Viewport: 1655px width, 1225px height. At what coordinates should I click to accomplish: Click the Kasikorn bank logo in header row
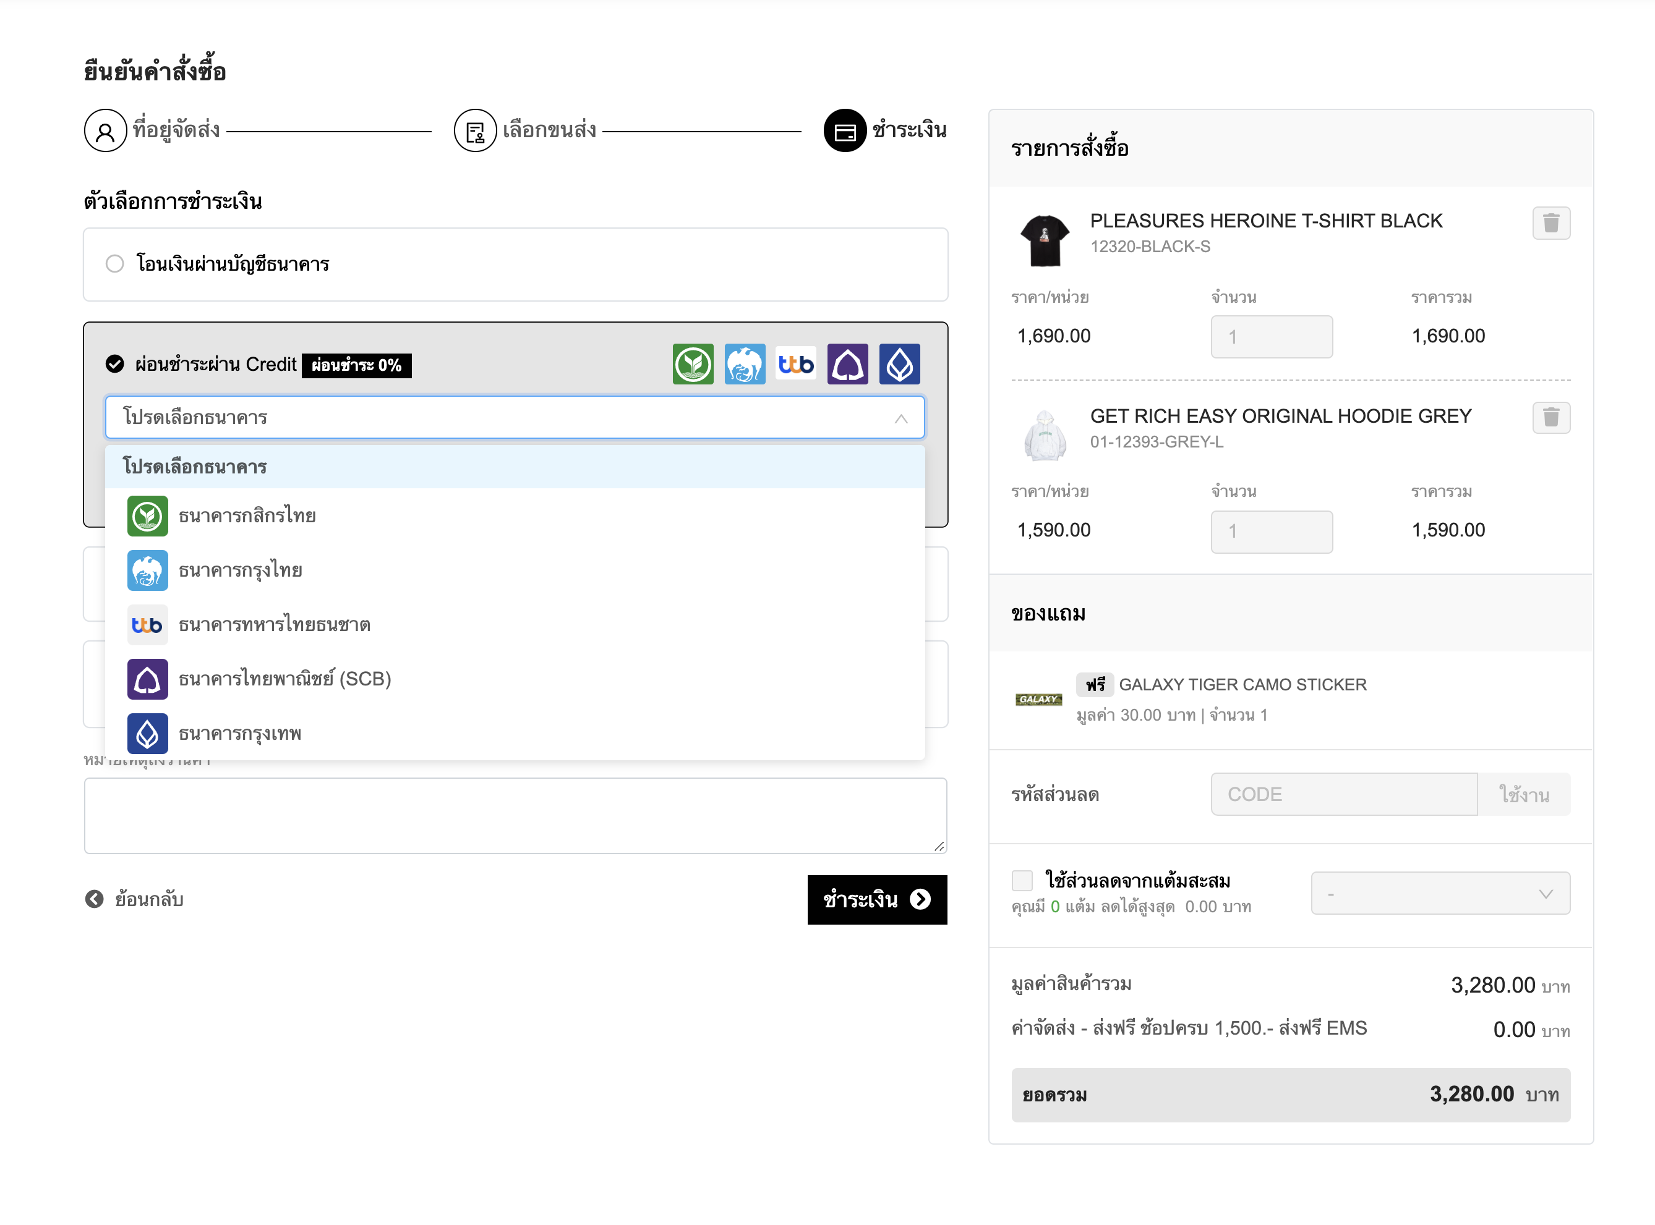pos(693,364)
